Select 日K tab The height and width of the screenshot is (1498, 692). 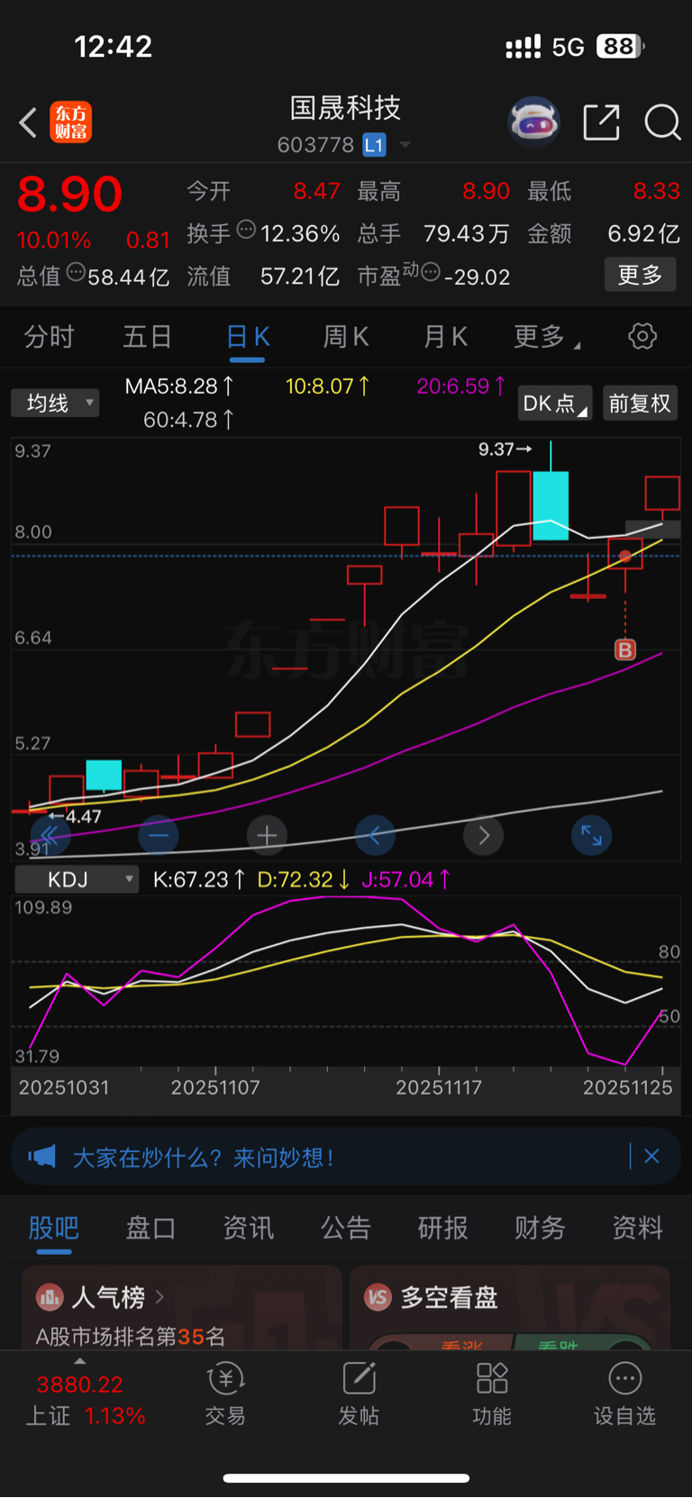[x=248, y=337]
